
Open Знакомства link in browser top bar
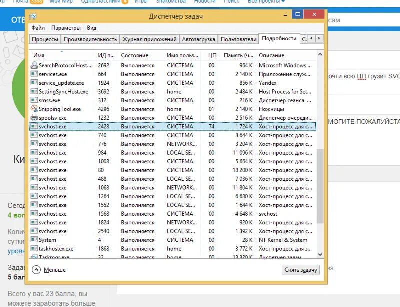(171, 2)
